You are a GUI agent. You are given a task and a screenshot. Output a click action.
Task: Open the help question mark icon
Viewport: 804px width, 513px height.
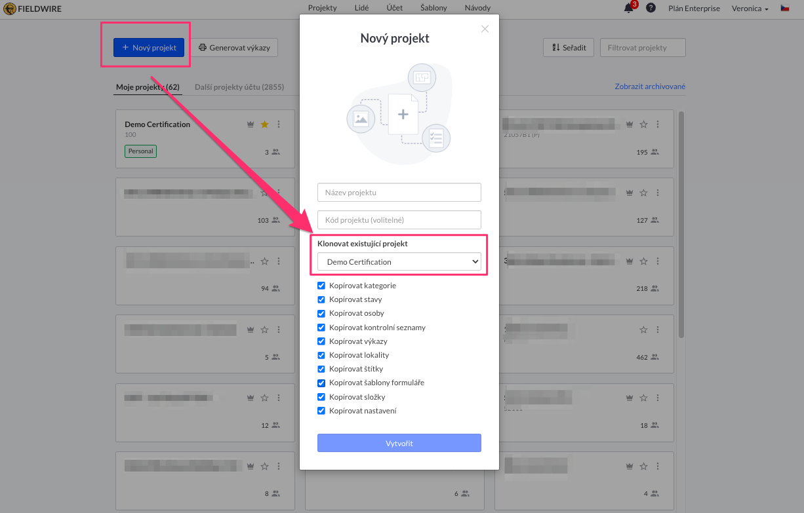(x=651, y=8)
